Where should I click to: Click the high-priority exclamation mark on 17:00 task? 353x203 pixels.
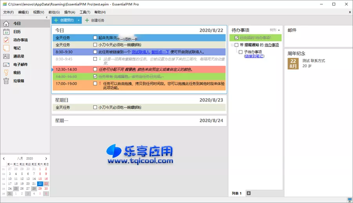pyautogui.click(x=100, y=83)
